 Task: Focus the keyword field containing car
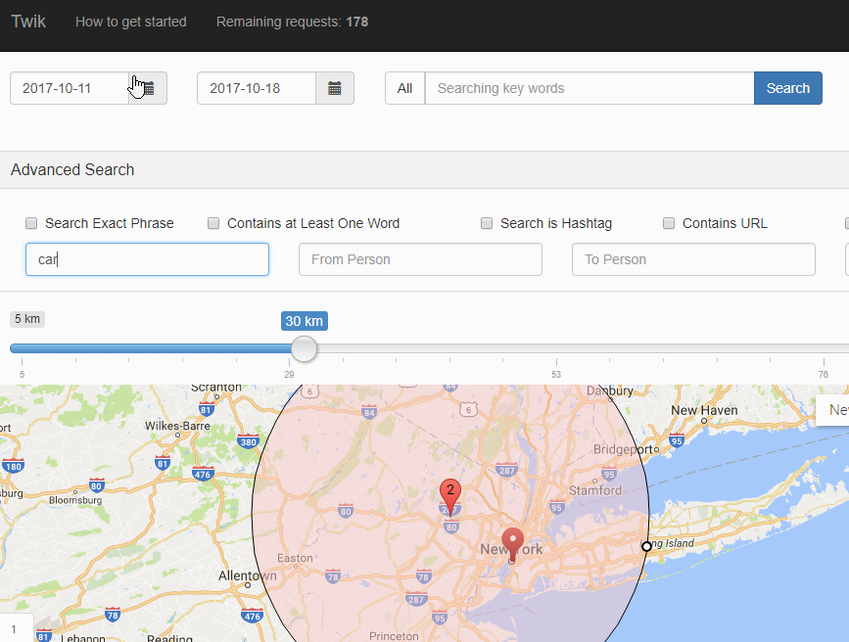[147, 259]
